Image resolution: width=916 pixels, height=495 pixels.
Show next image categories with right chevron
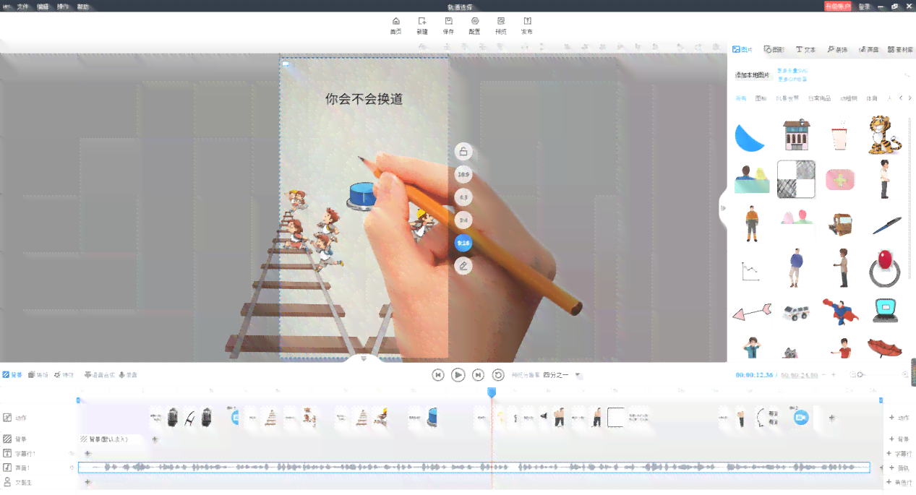909,98
